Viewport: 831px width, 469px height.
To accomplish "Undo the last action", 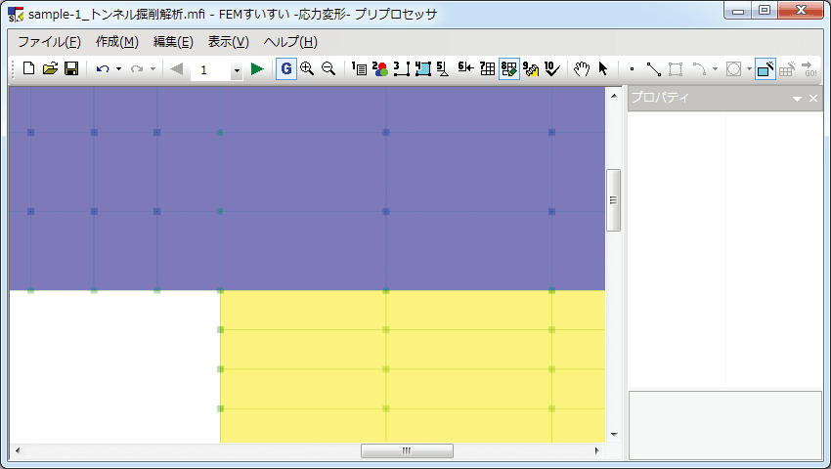I will click(103, 69).
